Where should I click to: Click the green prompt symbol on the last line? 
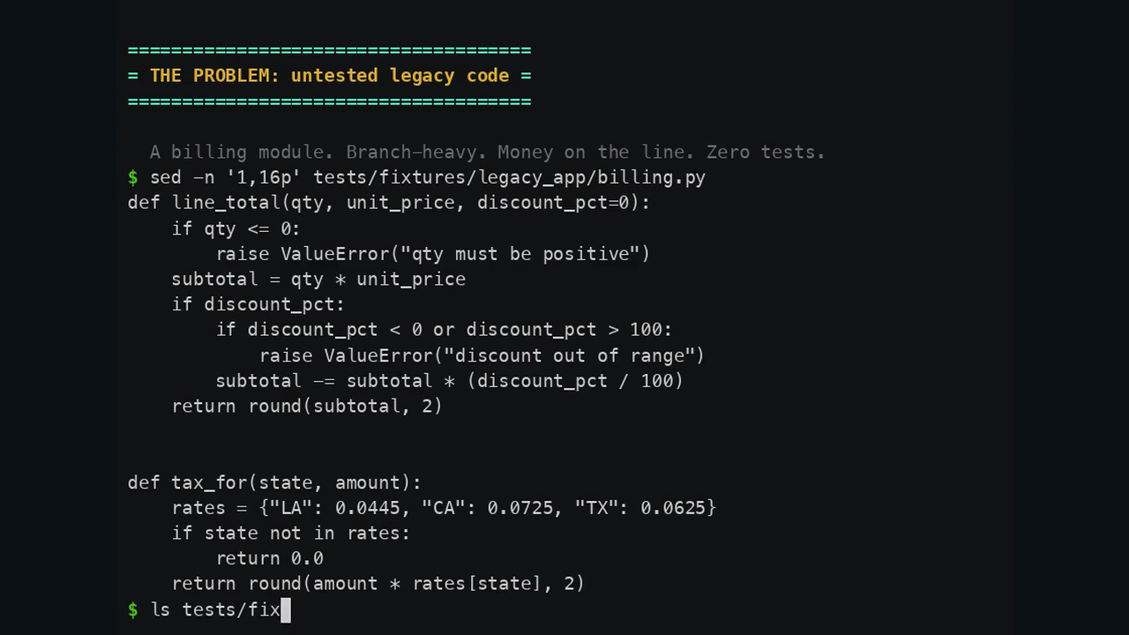pos(133,609)
